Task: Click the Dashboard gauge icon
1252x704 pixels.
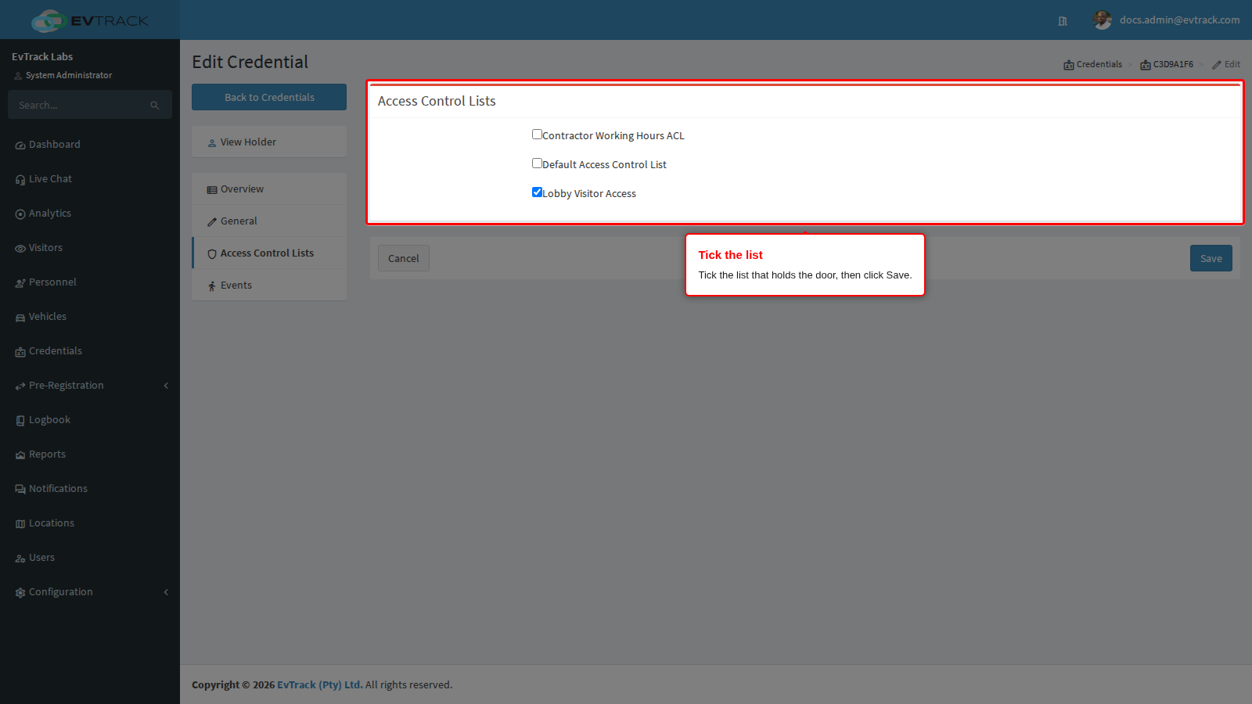Action: point(20,145)
